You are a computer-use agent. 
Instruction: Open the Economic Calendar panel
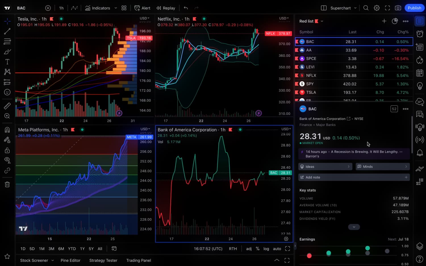point(419,72)
